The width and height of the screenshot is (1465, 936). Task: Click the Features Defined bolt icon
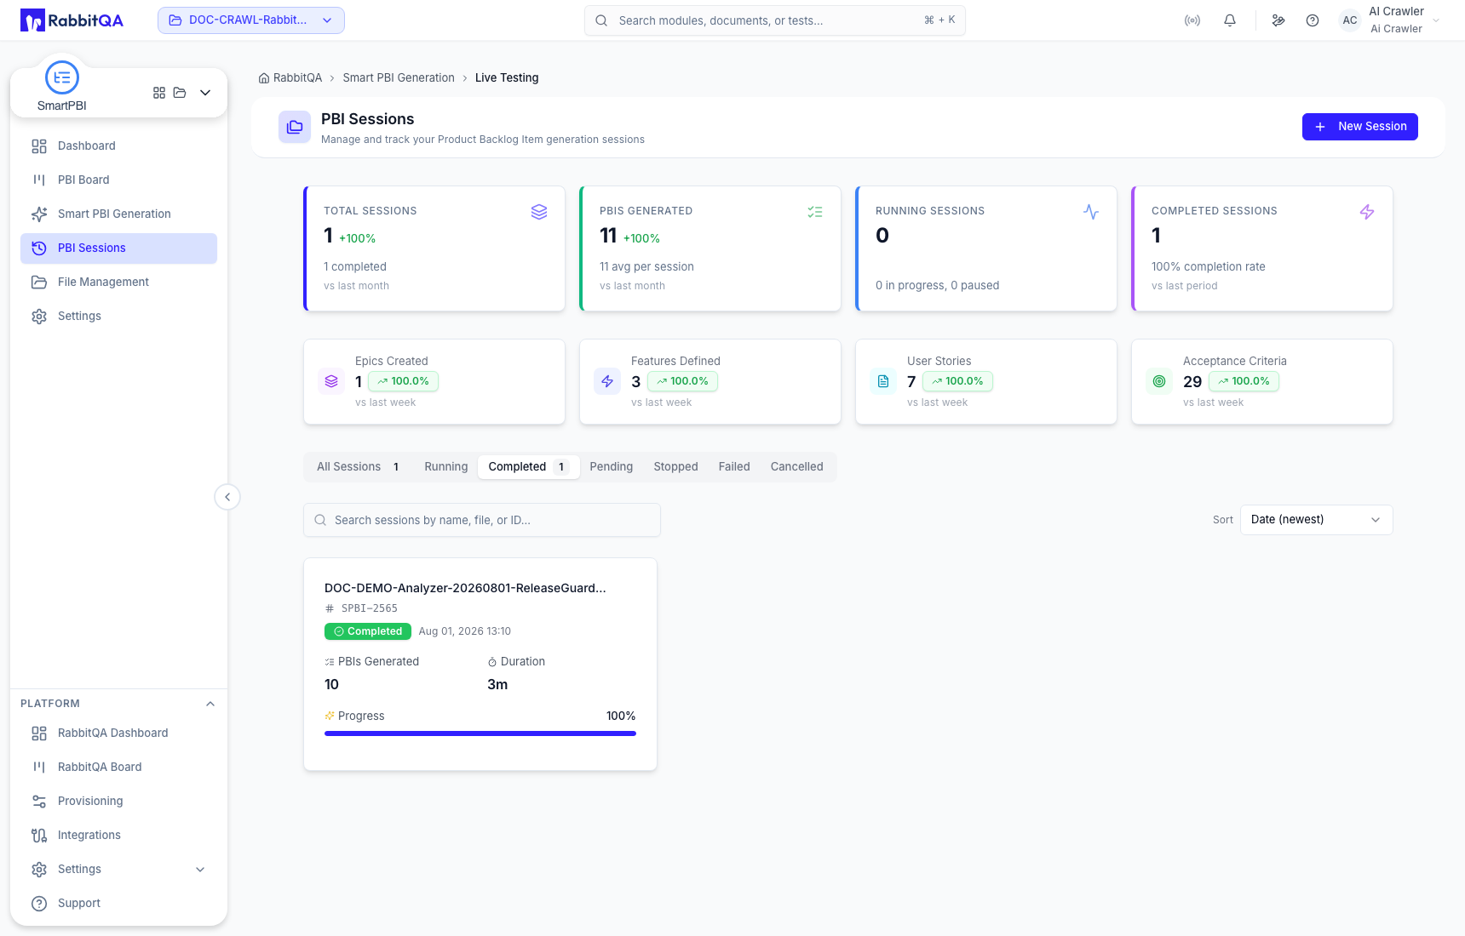607,381
